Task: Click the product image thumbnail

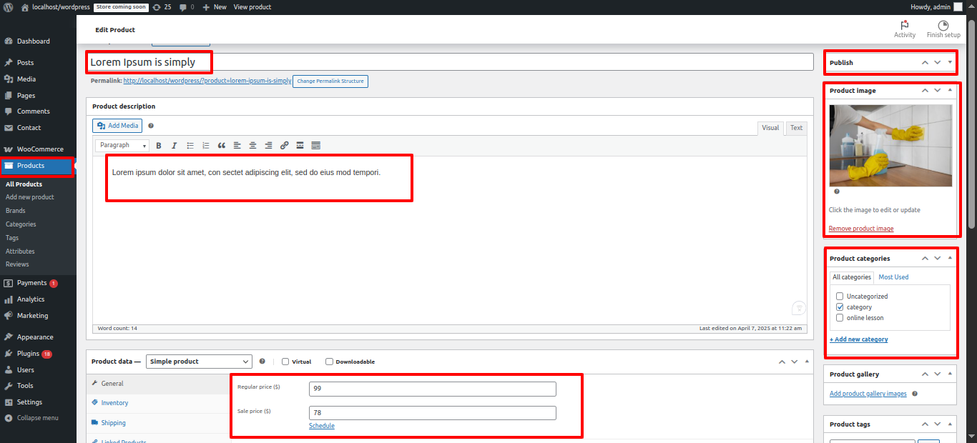Action: 890,145
